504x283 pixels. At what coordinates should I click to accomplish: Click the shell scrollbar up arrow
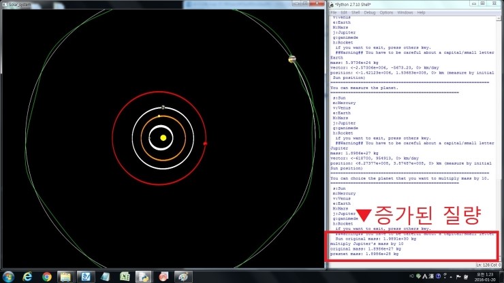coord(499,18)
